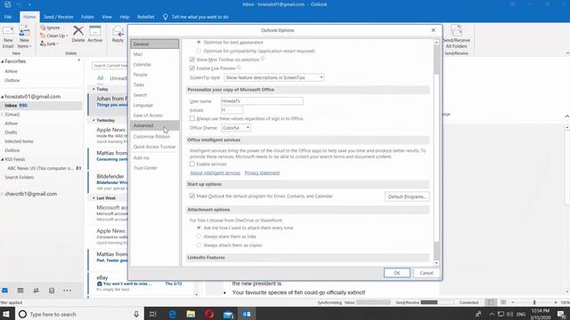Click the Default Programs button

(x=407, y=196)
